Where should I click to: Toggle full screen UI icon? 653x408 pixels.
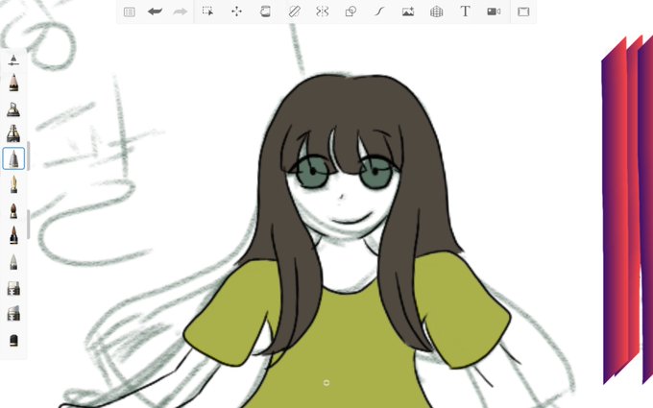click(x=523, y=12)
